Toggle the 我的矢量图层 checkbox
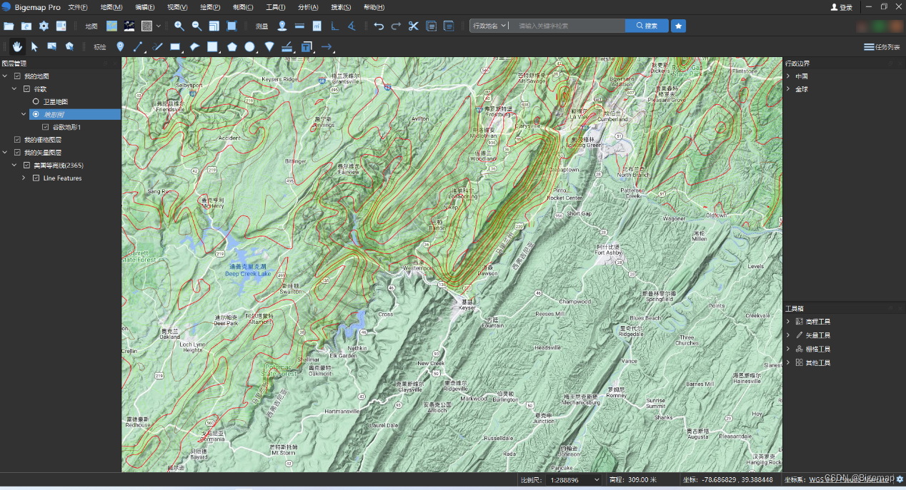The image size is (906, 490). [x=18, y=153]
